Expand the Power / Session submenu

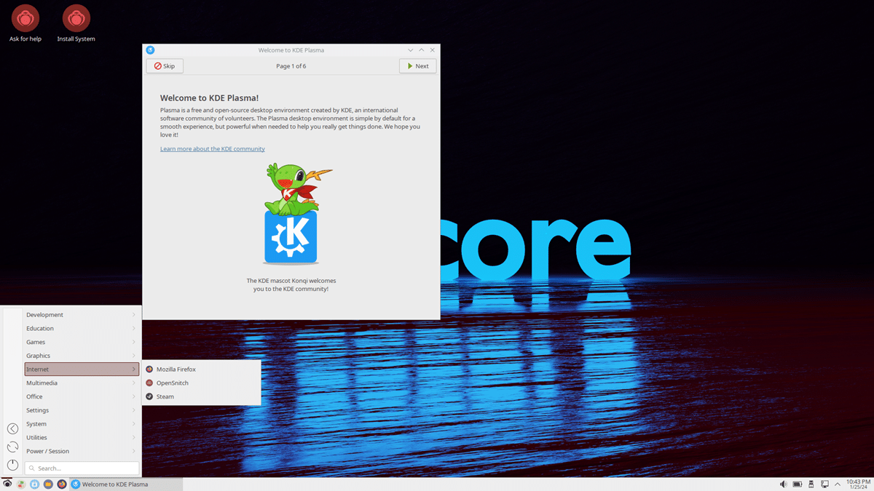tap(81, 451)
